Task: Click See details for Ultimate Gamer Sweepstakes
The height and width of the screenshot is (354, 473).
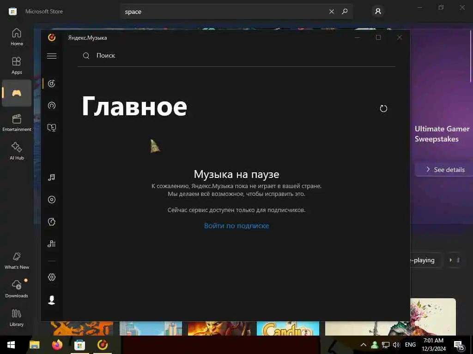Action: click(x=445, y=170)
